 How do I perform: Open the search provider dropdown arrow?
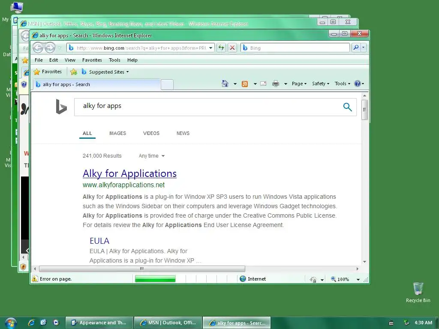click(x=364, y=48)
